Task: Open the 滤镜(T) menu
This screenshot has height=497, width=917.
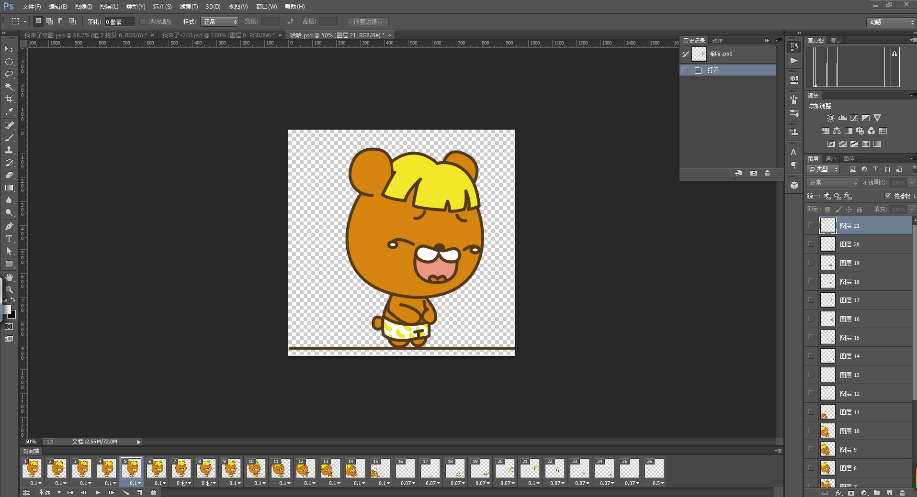Action: click(189, 7)
